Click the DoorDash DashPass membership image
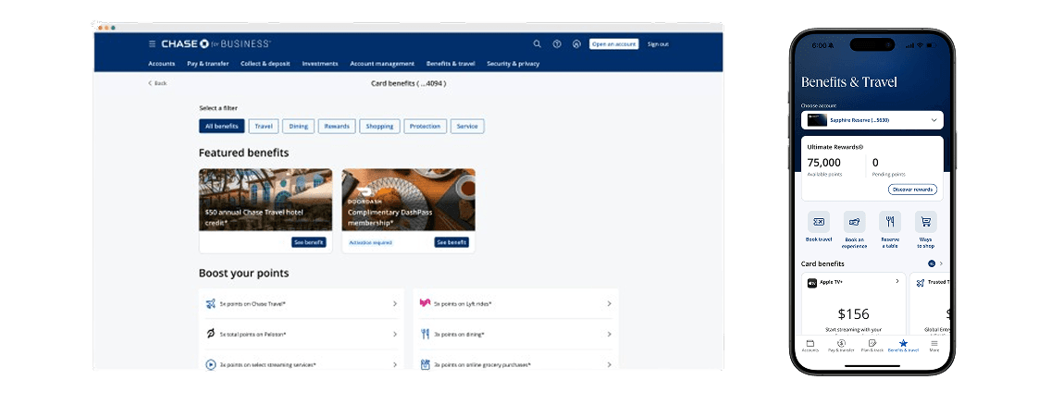Image resolution: width=1051 pixels, height=404 pixels. (x=408, y=200)
